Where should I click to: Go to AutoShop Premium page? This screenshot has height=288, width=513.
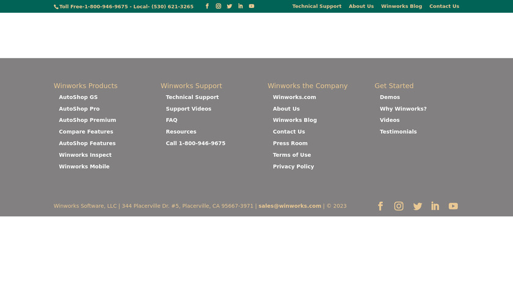(x=87, y=120)
